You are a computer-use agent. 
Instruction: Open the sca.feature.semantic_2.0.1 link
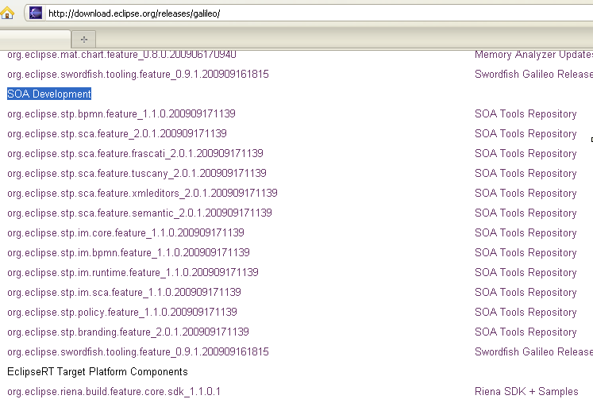140,213
